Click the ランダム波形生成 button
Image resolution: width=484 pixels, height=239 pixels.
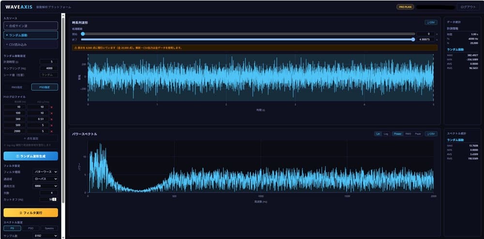(x=30, y=156)
